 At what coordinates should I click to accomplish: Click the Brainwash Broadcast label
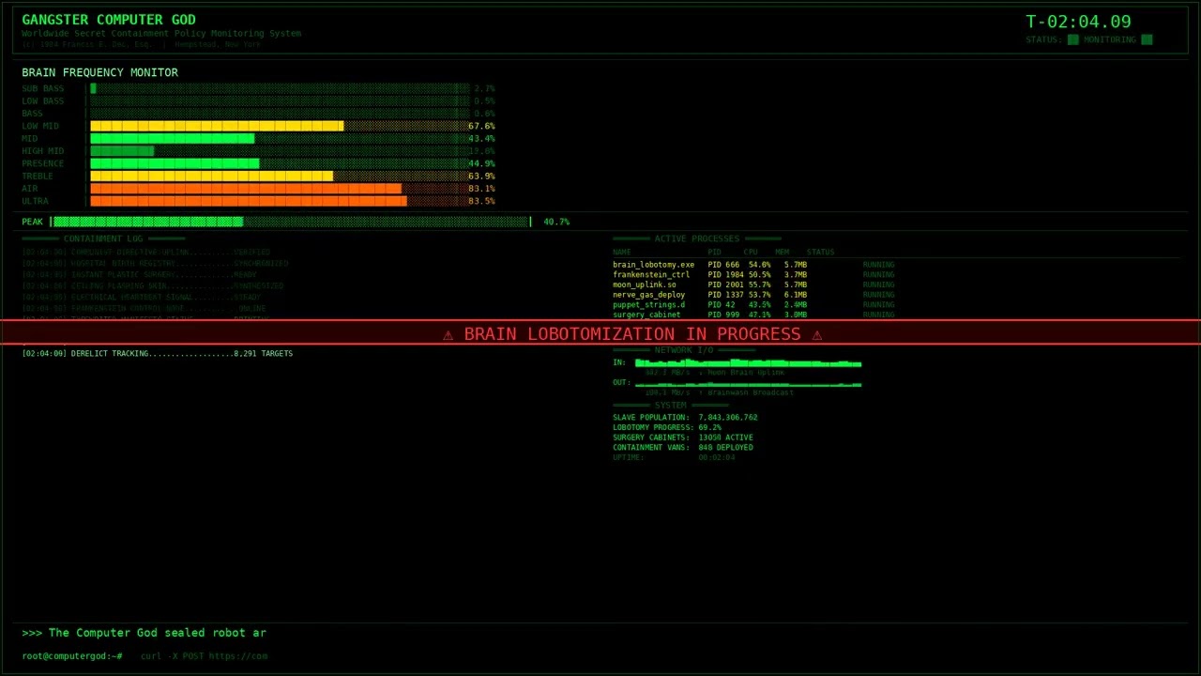[751, 392]
